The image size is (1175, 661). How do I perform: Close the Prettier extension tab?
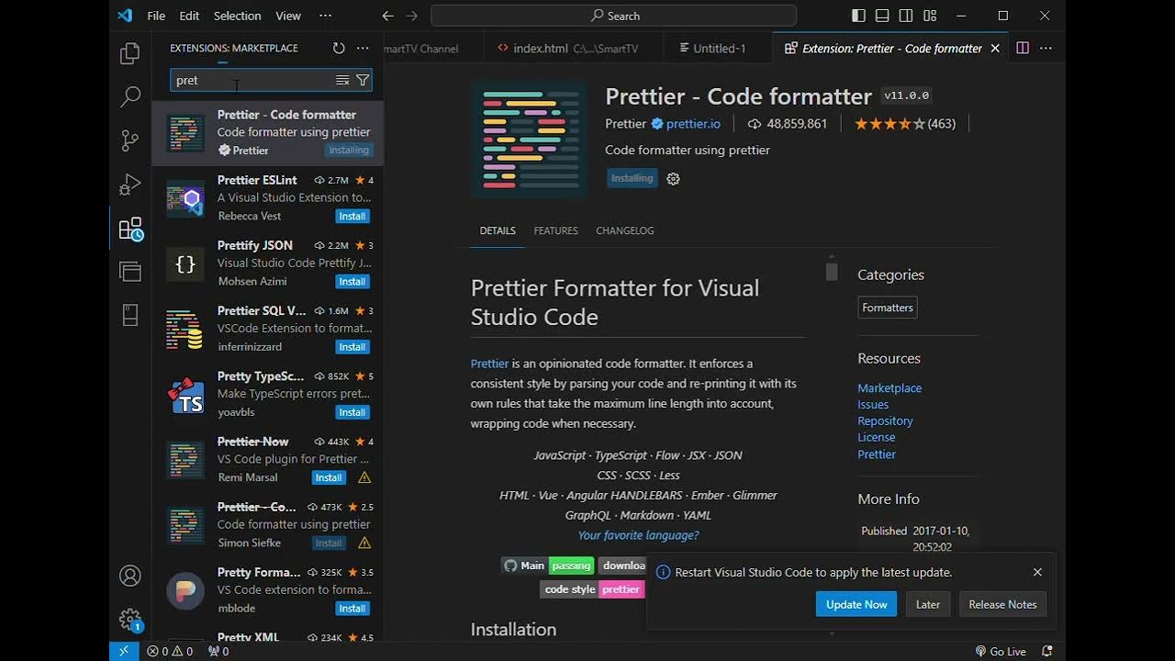[995, 49]
